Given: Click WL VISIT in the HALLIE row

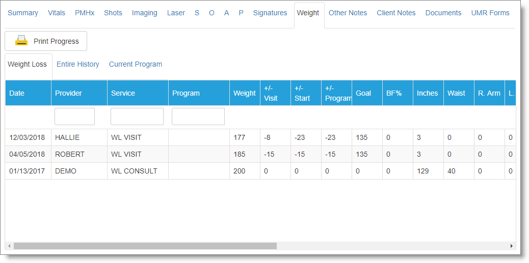Looking at the screenshot, I should (x=126, y=137).
